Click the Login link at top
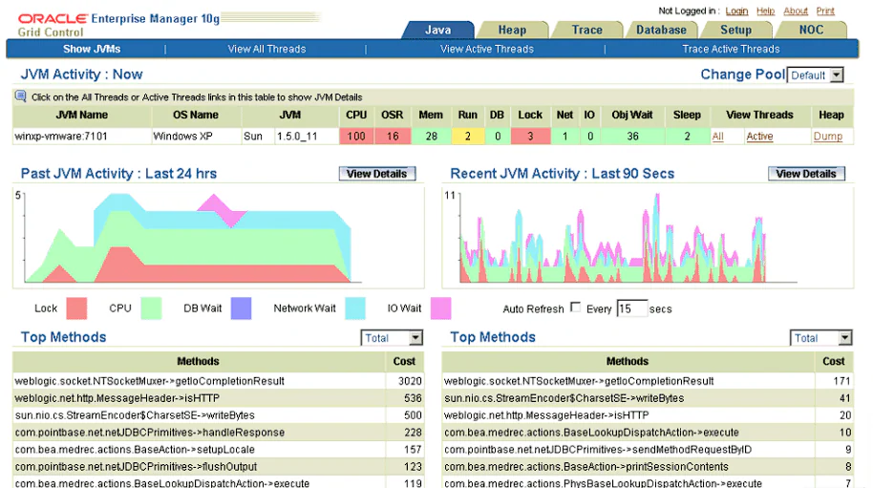 point(736,11)
